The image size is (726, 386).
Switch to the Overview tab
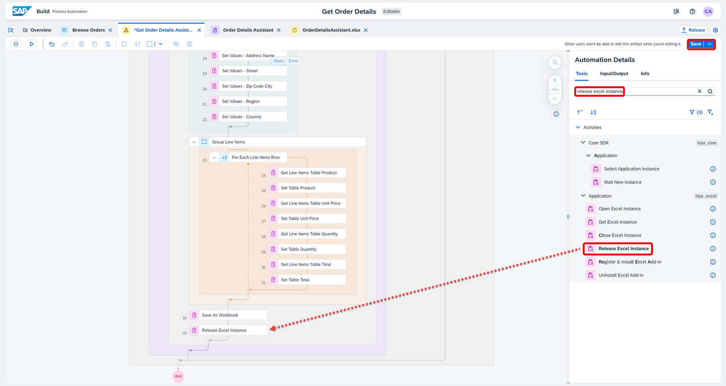tap(37, 30)
